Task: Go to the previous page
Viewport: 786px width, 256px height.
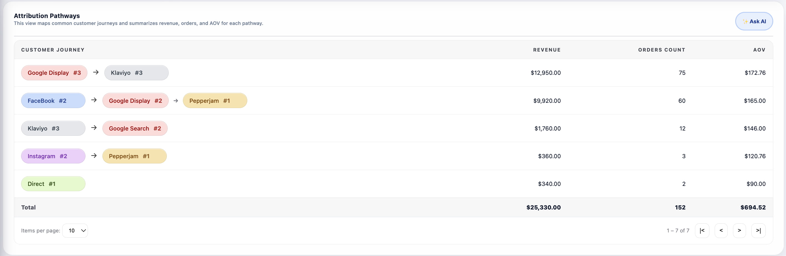Action: point(721,231)
